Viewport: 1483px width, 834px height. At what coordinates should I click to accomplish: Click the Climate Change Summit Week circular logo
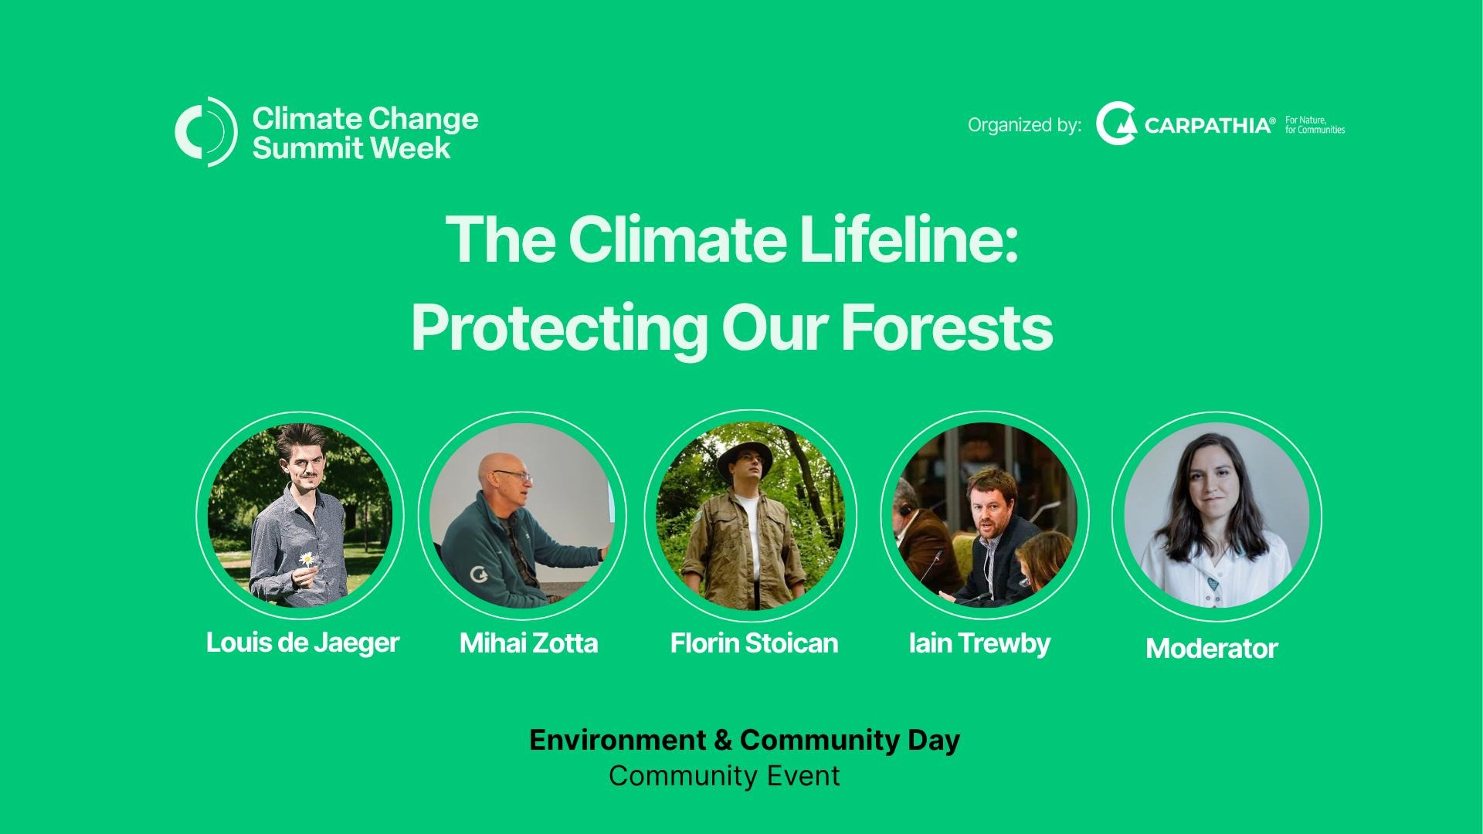[x=205, y=131]
